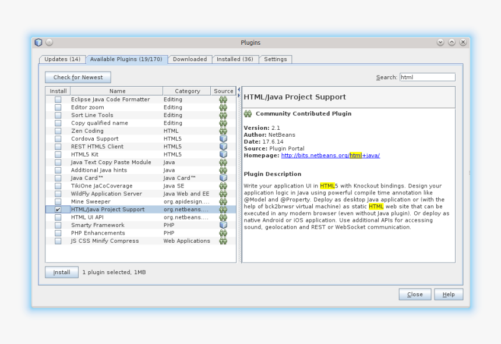Click the cube source icon for Smarty Framework
Viewport: 501px width, 344px height.
coord(223,225)
